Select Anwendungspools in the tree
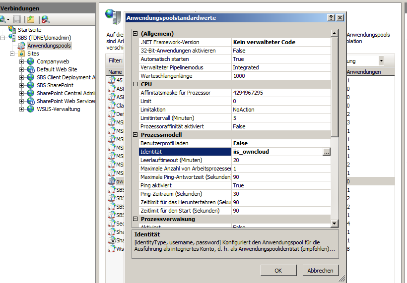The height and width of the screenshot is (283, 407). pos(49,46)
